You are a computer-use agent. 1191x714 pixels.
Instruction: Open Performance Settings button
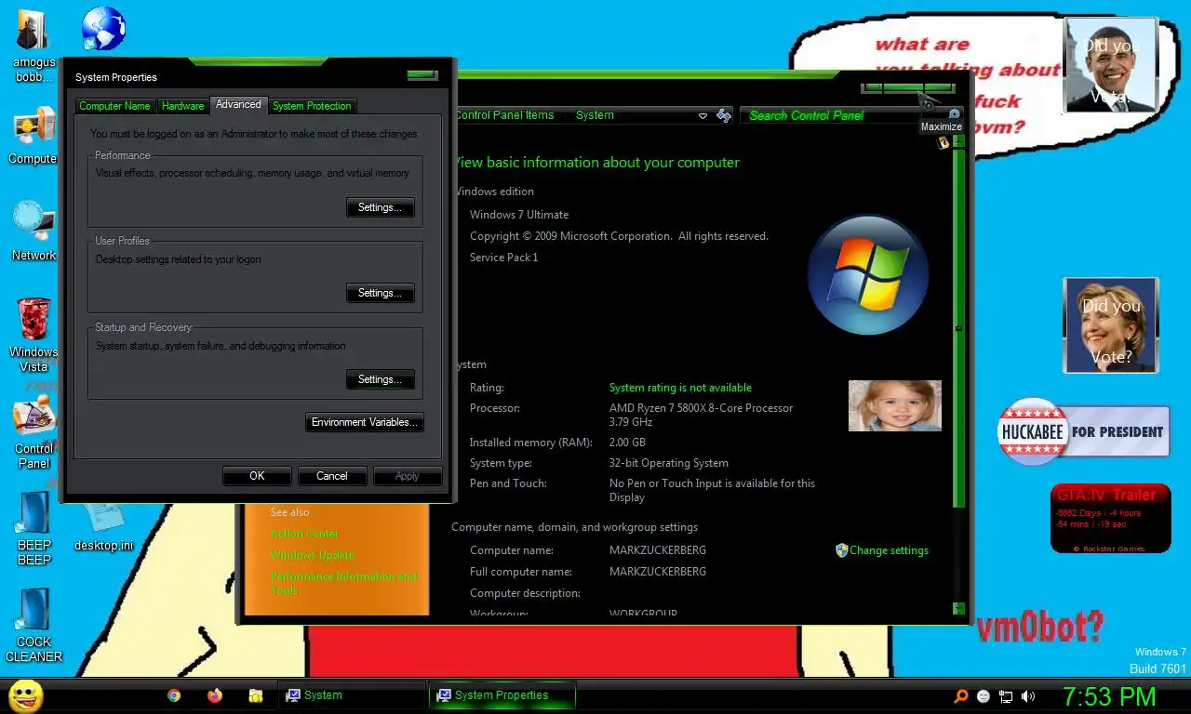coord(380,207)
